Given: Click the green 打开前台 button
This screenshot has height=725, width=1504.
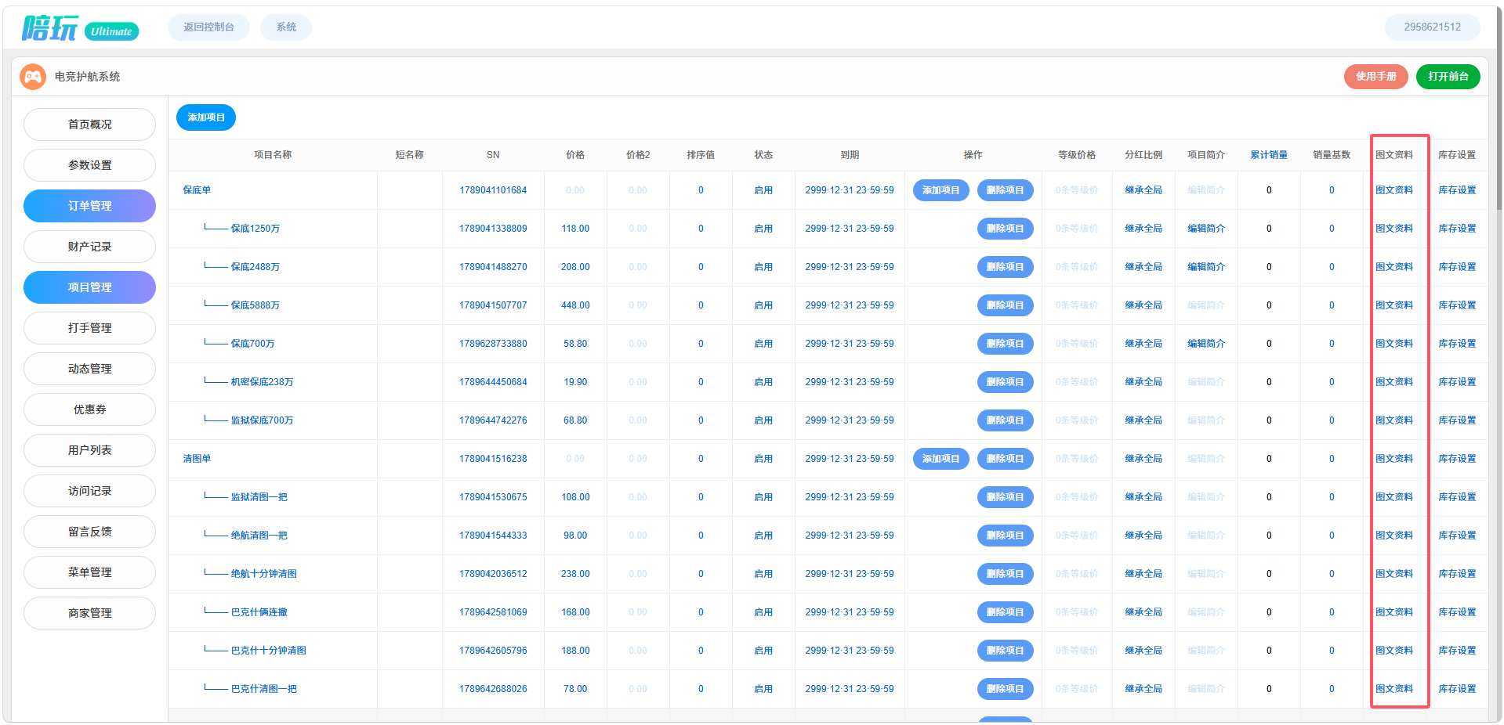Looking at the screenshot, I should click(x=1448, y=77).
